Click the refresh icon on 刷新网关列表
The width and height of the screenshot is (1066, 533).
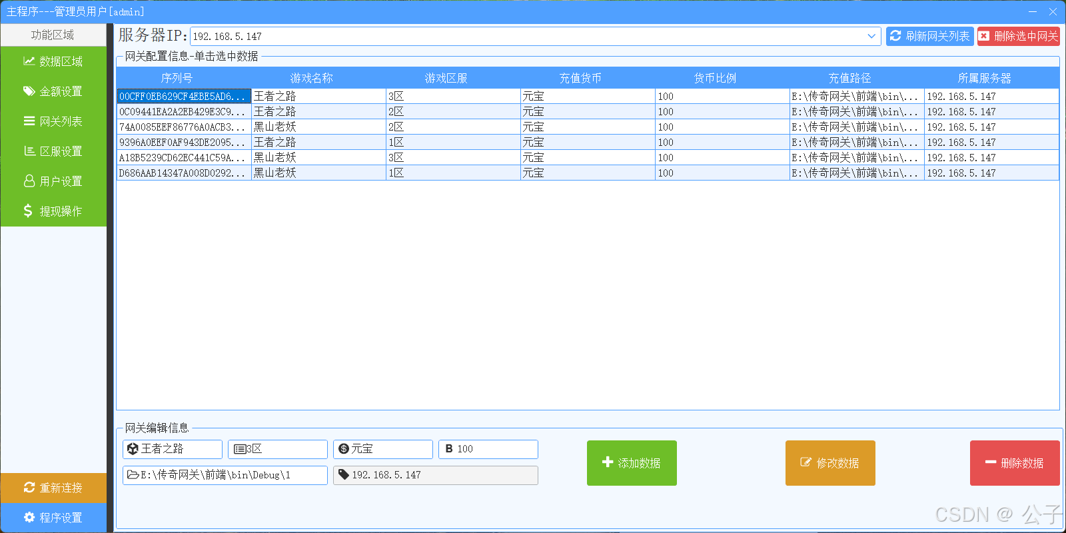point(895,36)
